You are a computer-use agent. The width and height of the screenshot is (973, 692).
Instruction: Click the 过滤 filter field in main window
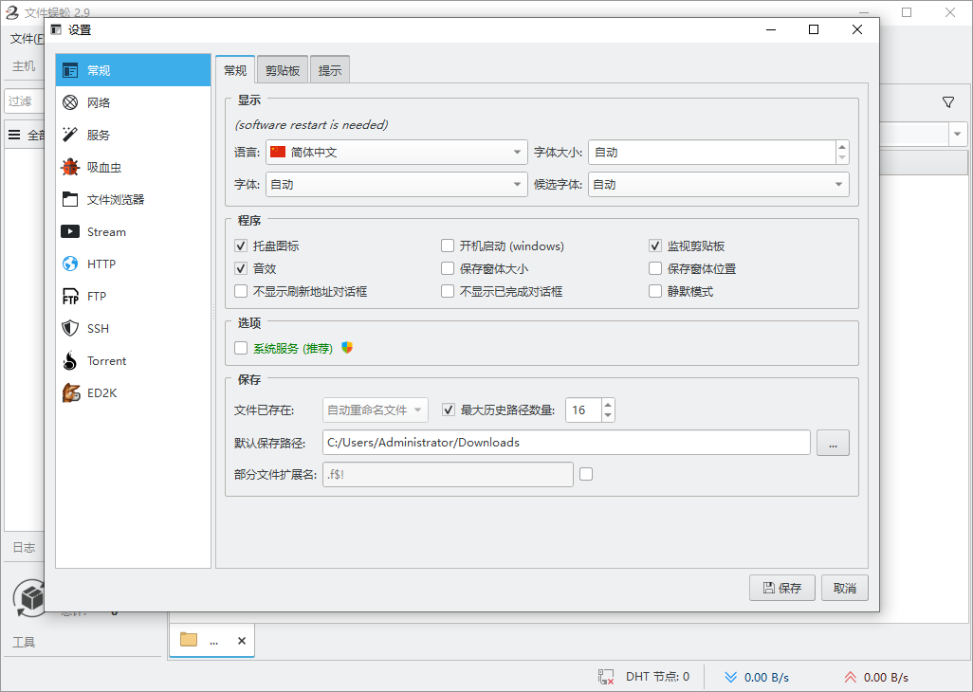click(x=25, y=101)
